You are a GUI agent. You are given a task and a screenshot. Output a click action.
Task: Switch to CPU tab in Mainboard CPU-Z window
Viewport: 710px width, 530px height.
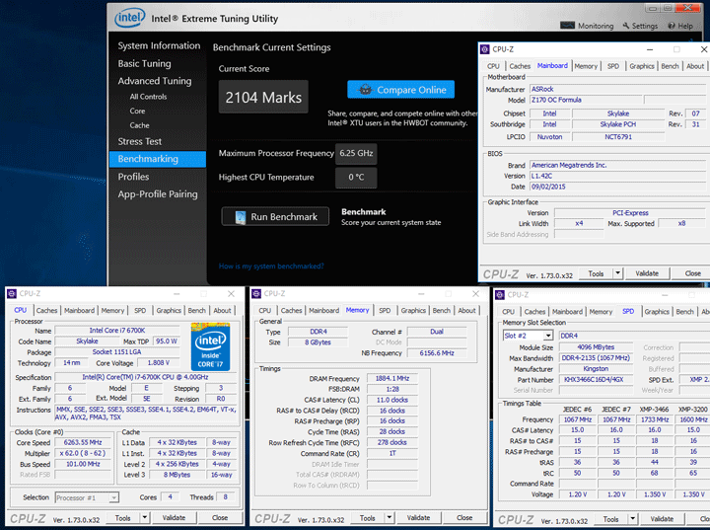493,66
